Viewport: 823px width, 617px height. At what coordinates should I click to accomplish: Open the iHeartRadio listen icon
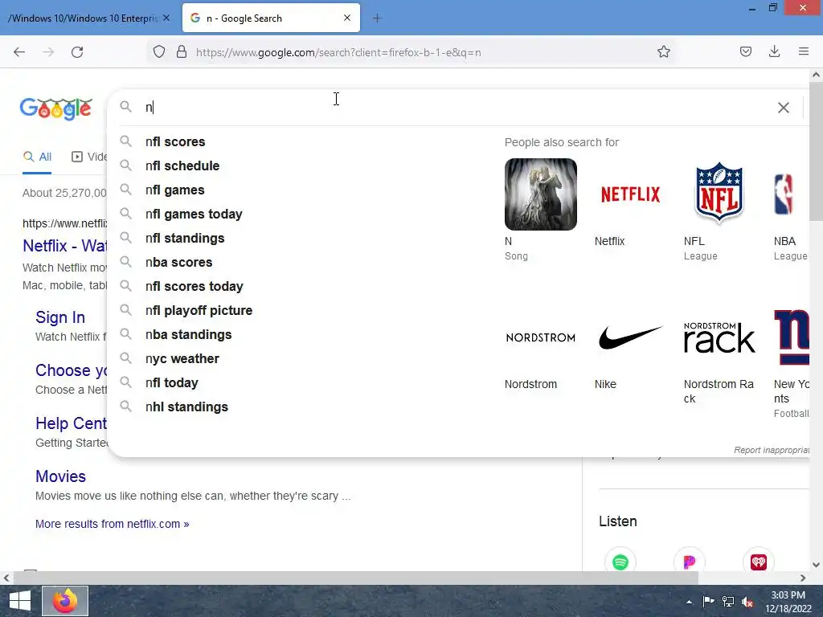pyautogui.click(x=759, y=562)
